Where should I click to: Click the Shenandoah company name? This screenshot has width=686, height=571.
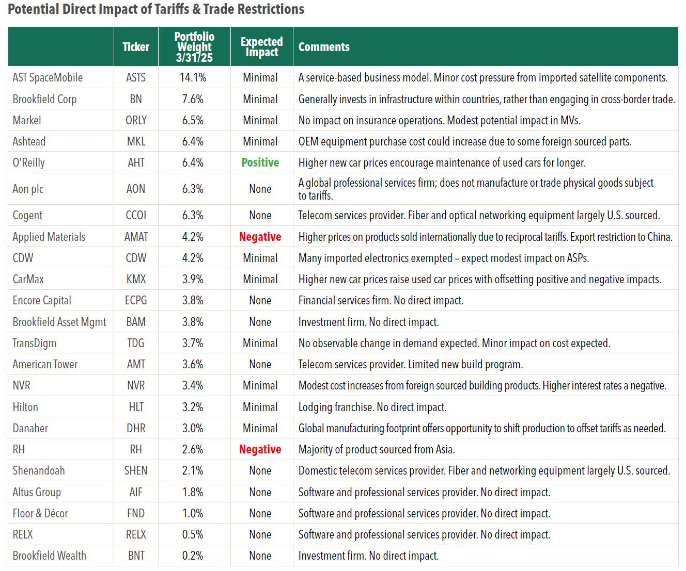click(x=39, y=470)
